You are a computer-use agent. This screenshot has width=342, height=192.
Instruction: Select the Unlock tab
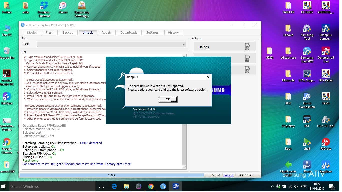(x=88, y=32)
